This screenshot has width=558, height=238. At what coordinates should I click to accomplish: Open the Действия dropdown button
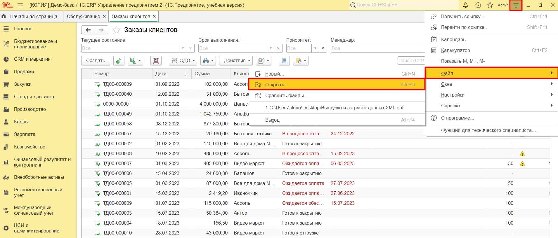coord(236,61)
